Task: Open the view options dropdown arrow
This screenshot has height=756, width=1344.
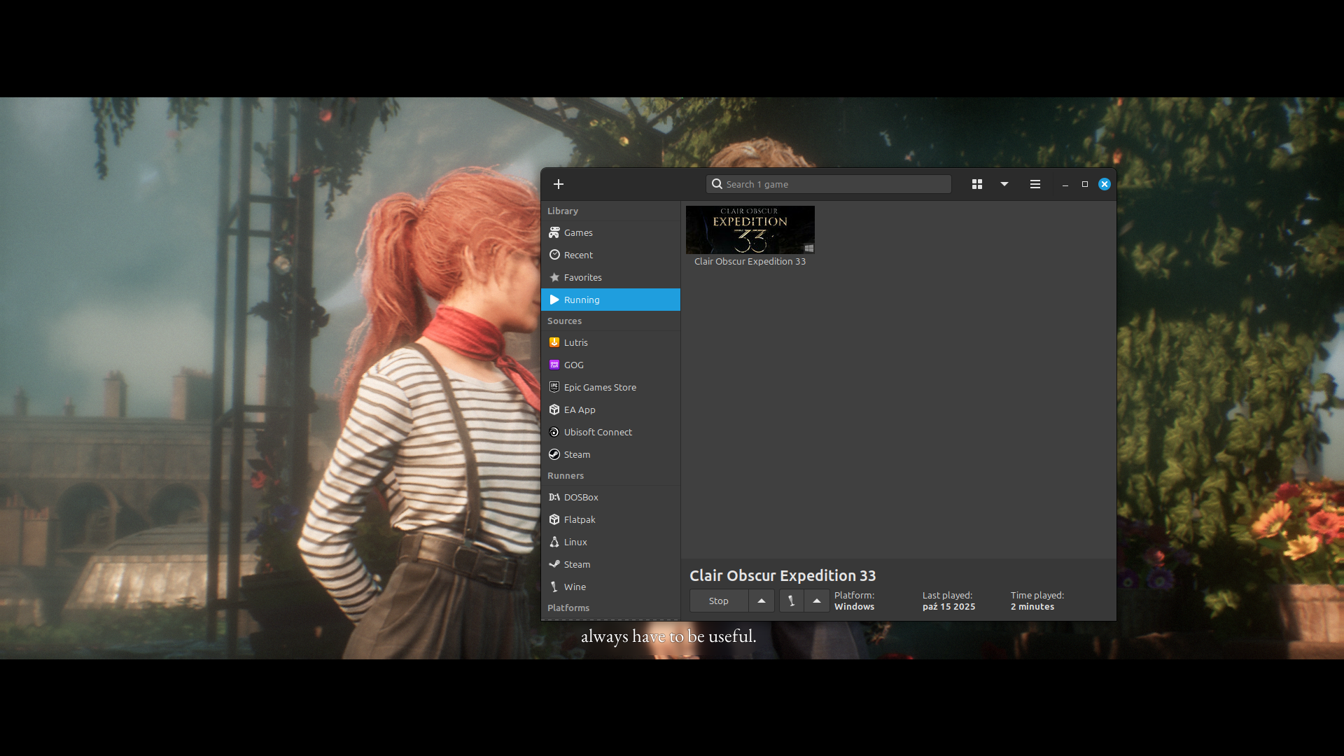Action: coord(1004,184)
